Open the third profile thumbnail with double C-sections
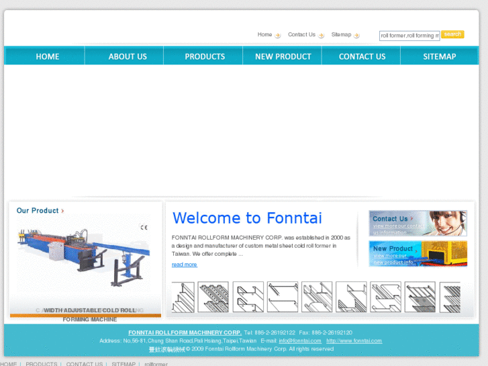Viewport: 488px width, 366px height. click(x=248, y=297)
